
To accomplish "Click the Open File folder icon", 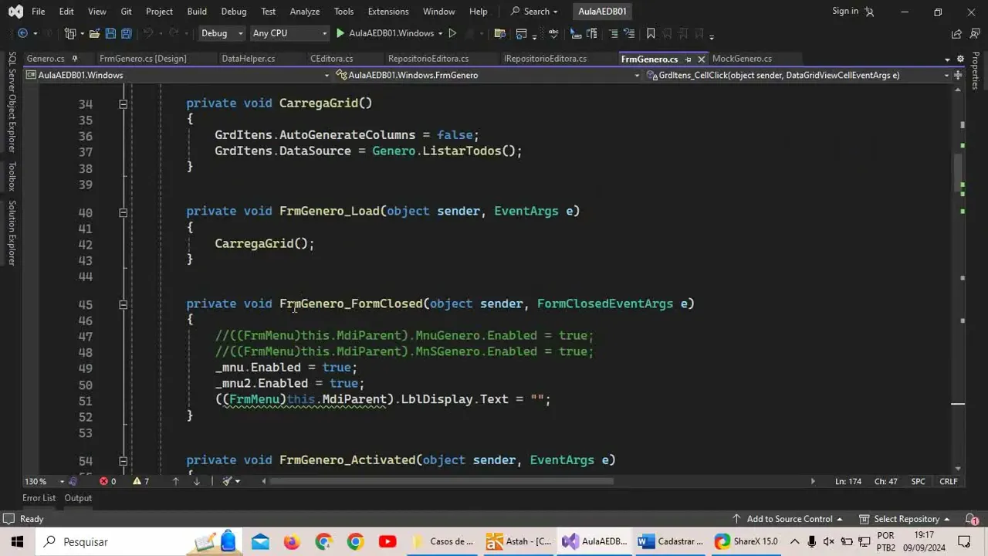I will click(x=94, y=33).
